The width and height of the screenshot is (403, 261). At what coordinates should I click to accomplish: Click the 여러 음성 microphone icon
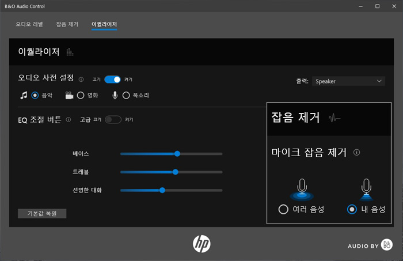pyautogui.click(x=302, y=190)
